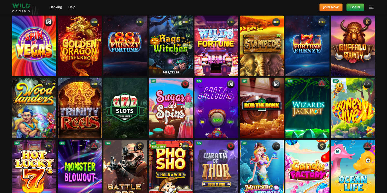Image resolution: width=387 pixels, height=193 pixels.
Task: Select the Rags to Witches jackpot game
Action: [x=171, y=46]
